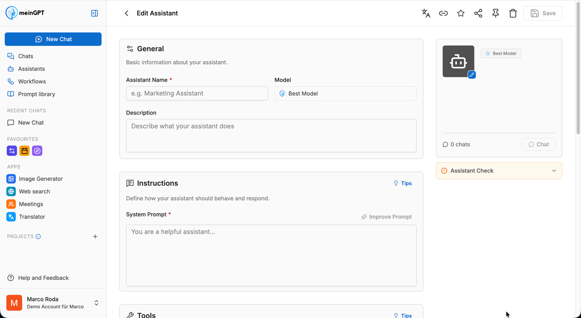Click into the Description text area
This screenshot has height=318, width=581.
[271, 135]
